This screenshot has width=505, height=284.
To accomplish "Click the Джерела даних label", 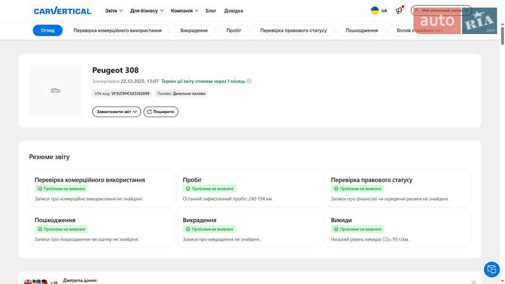I will click(80, 280).
